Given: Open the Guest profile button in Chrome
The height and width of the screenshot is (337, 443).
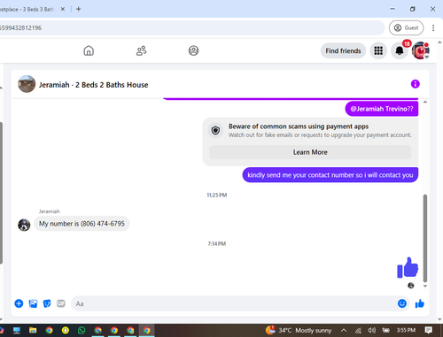Looking at the screenshot, I should tap(406, 27).
